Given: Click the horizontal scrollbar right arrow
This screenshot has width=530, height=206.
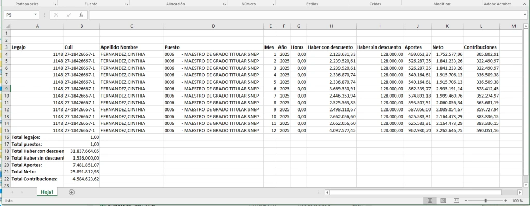Looking at the screenshot, I should click(520, 192).
